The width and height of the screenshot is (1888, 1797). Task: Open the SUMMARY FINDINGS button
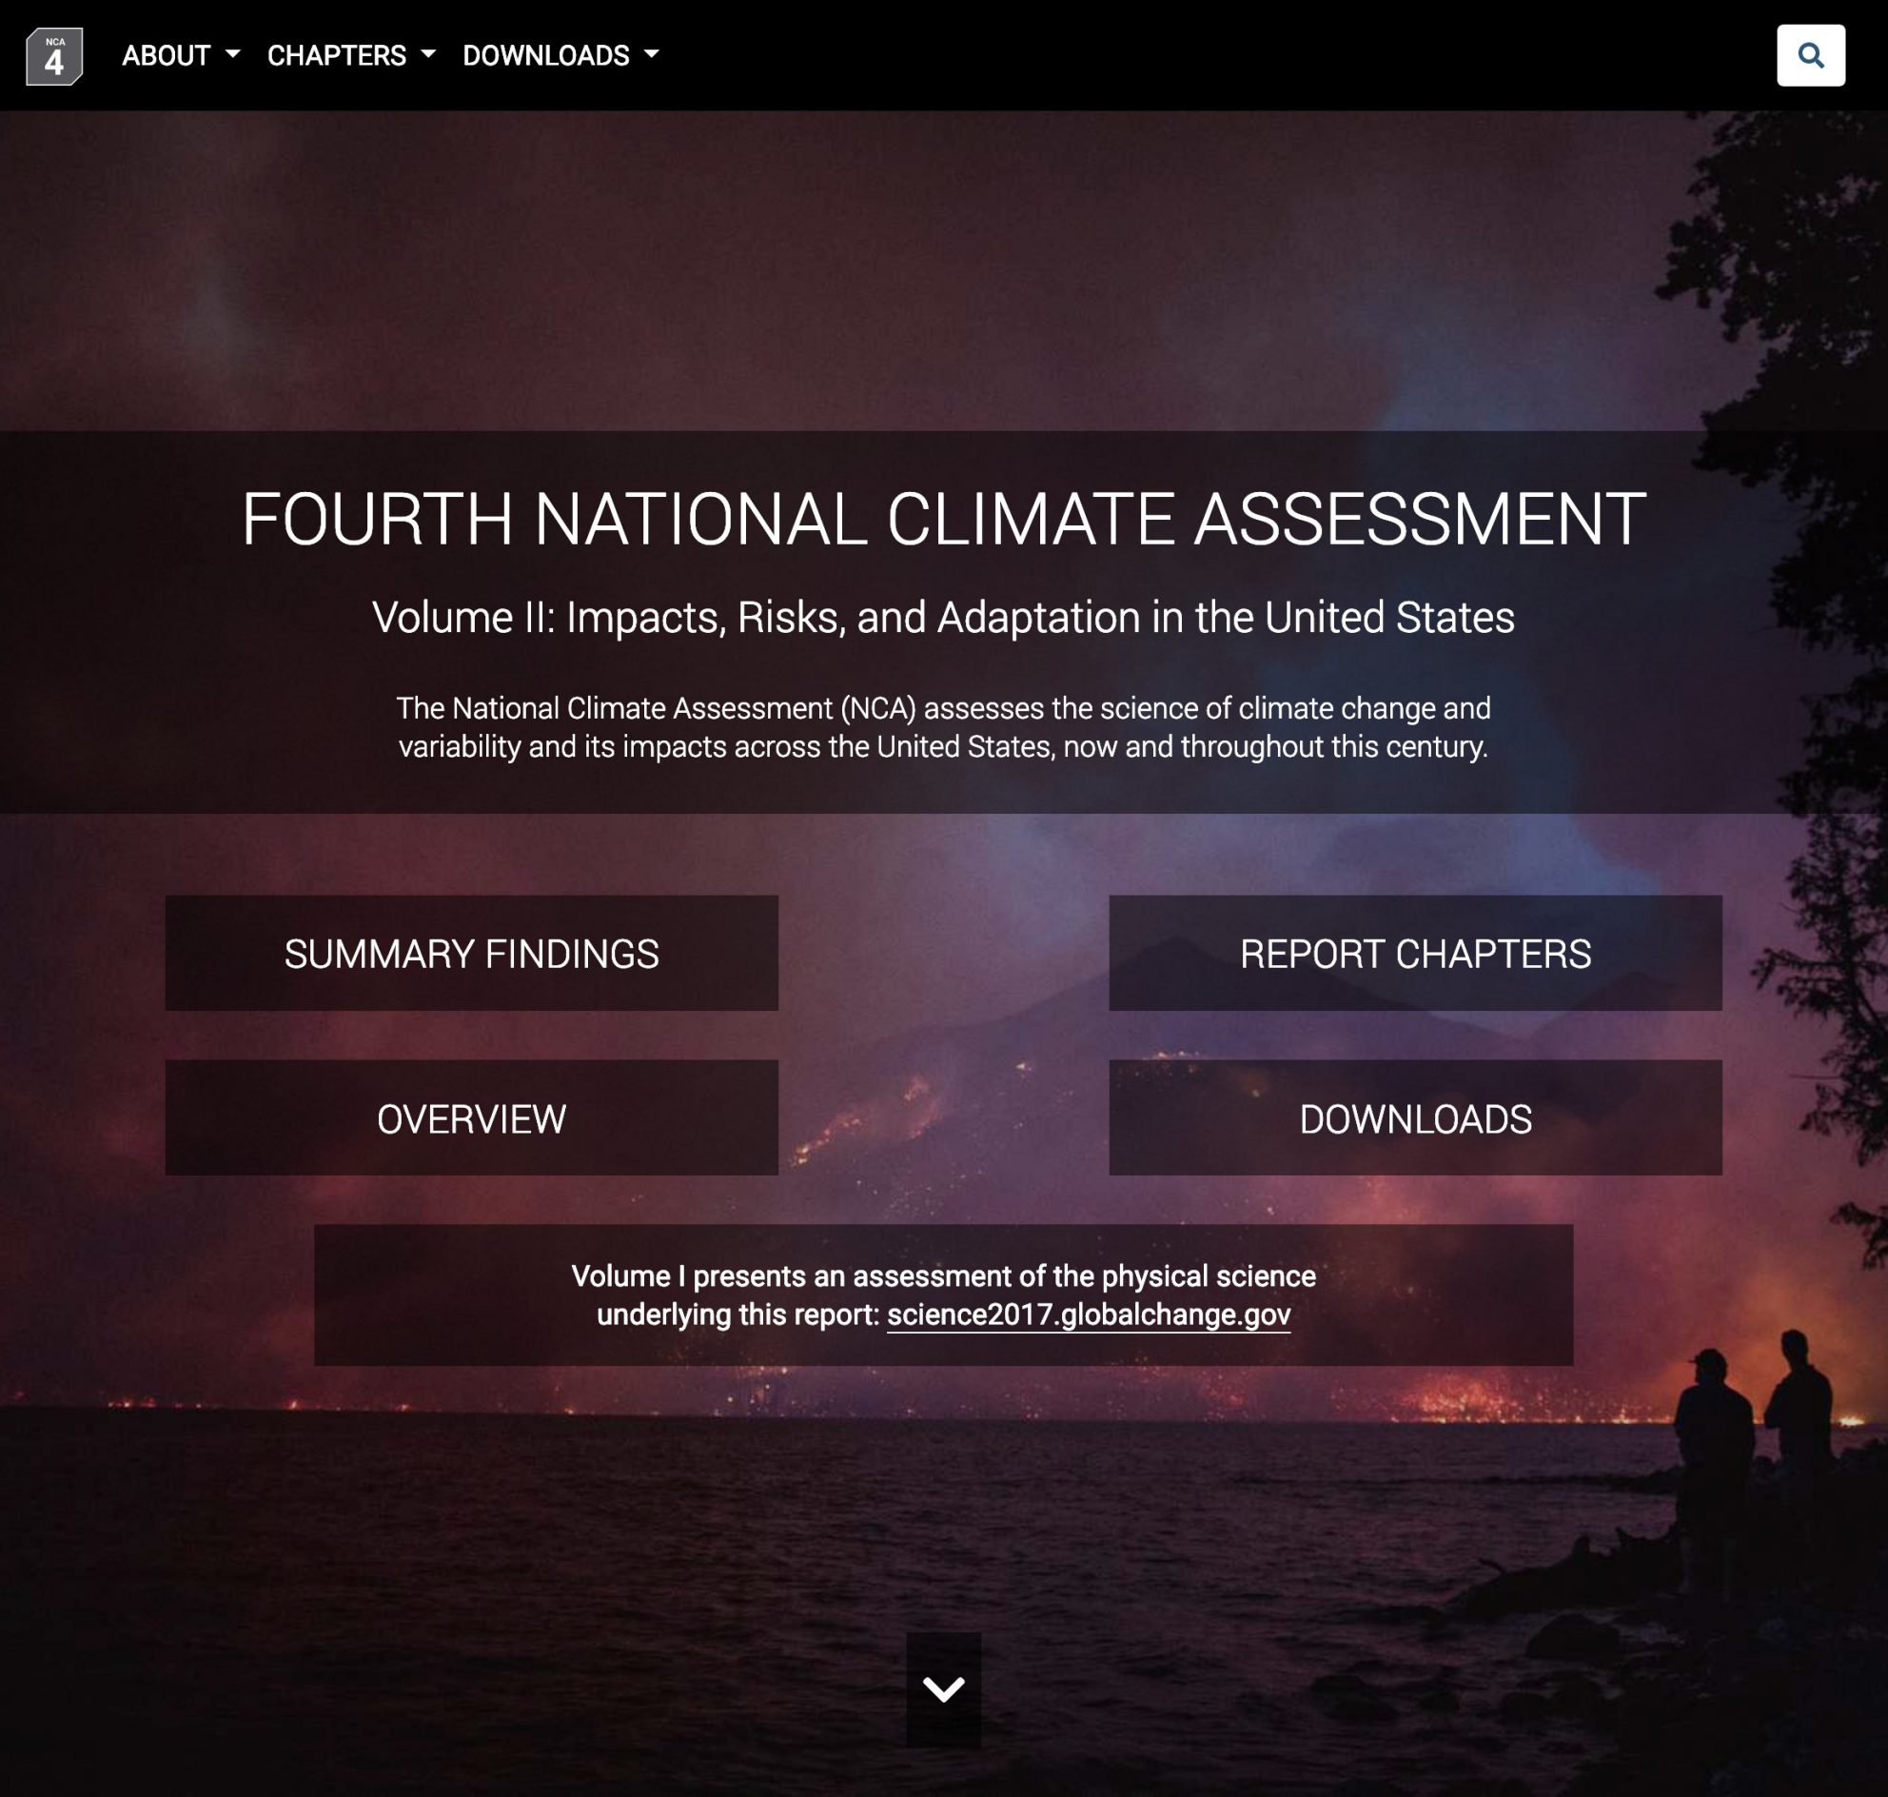pos(471,953)
